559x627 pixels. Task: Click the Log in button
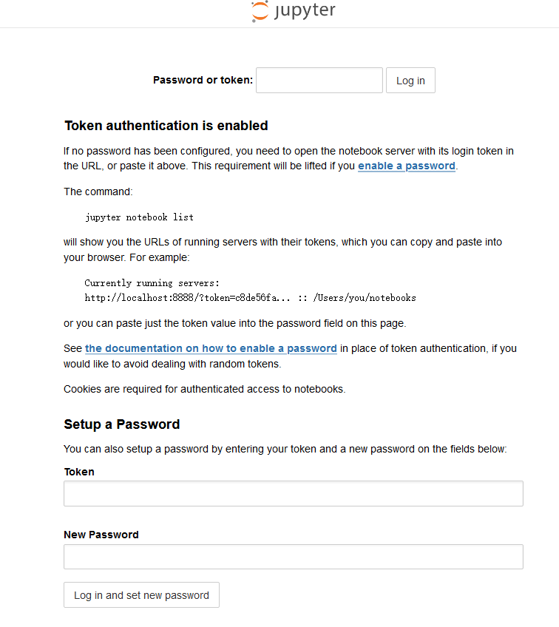click(410, 80)
